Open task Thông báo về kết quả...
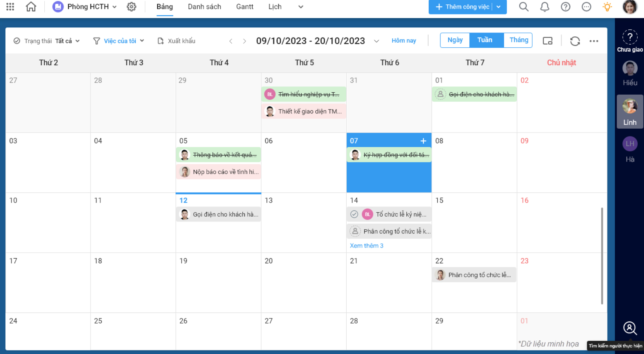Viewport: 644px width, 354px height. coord(218,155)
